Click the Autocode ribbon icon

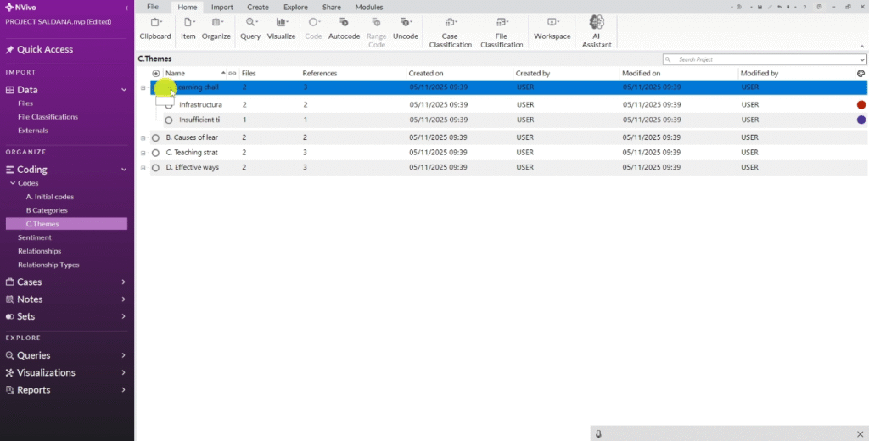click(344, 27)
